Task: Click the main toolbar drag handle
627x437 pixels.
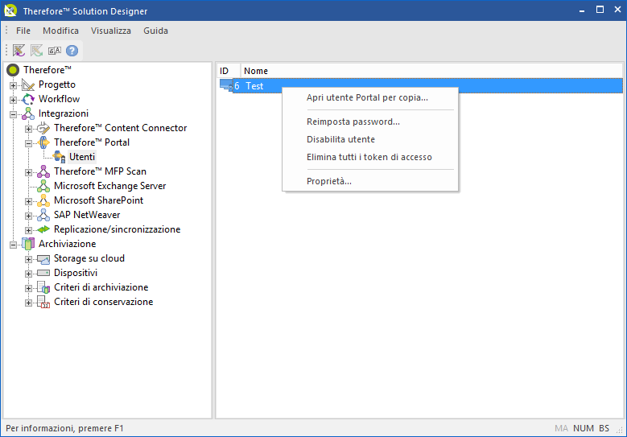Action: [6, 51]
